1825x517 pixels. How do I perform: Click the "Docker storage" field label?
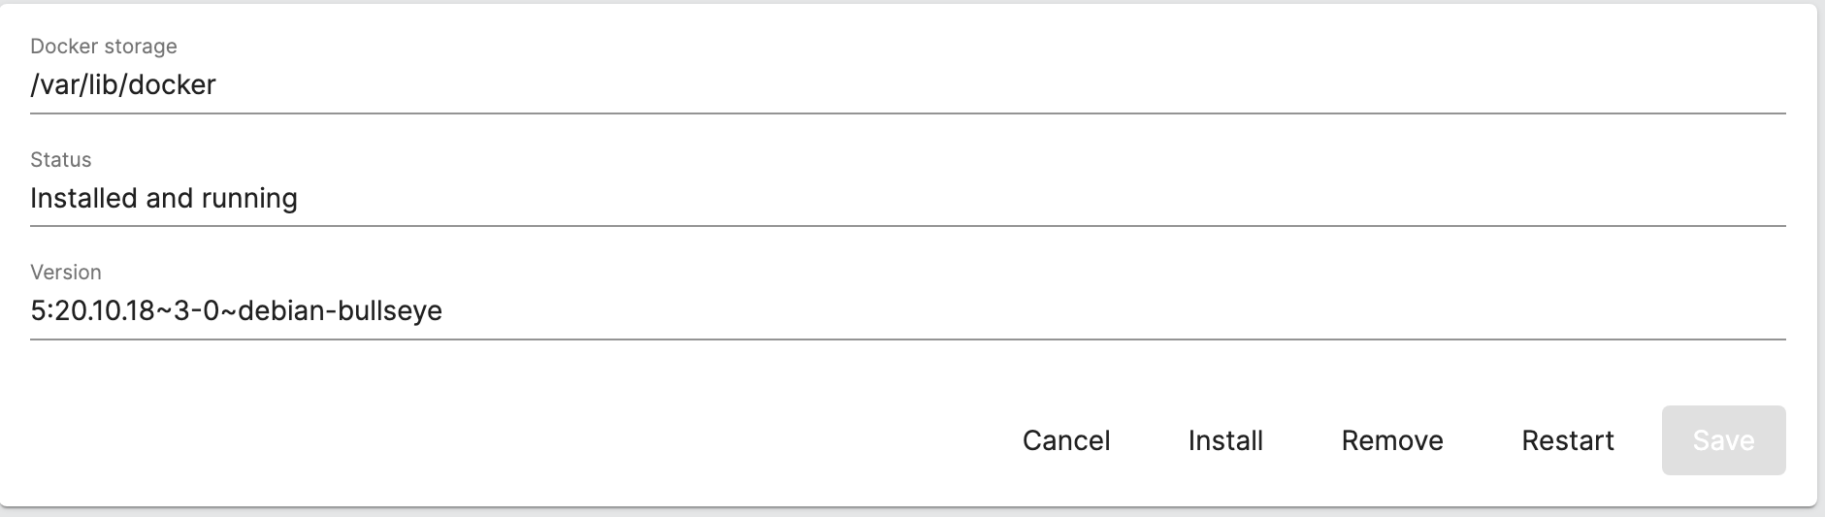tap(104, 47)
